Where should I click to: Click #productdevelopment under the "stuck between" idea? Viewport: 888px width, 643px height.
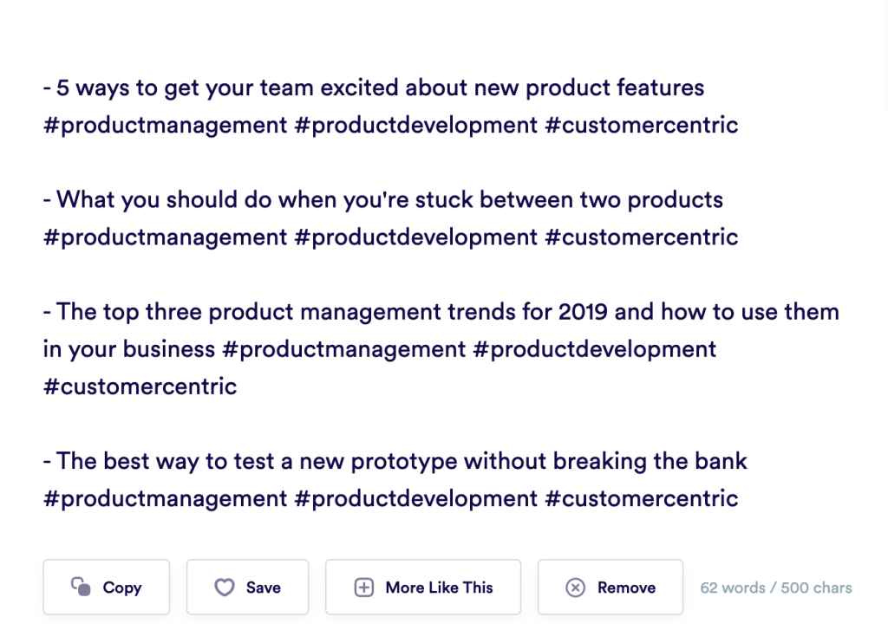coord(416,237)
